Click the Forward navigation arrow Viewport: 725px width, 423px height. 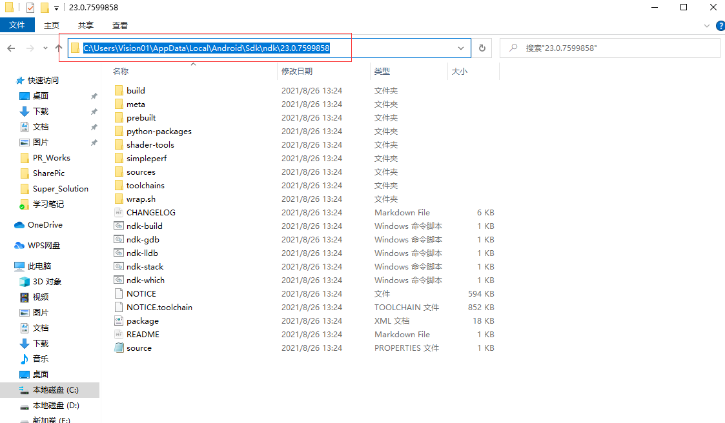[30, 48]
